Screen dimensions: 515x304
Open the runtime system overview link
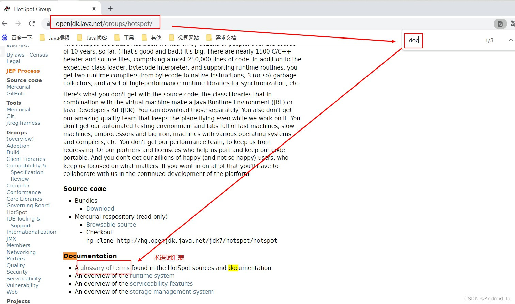click(152, 276)
